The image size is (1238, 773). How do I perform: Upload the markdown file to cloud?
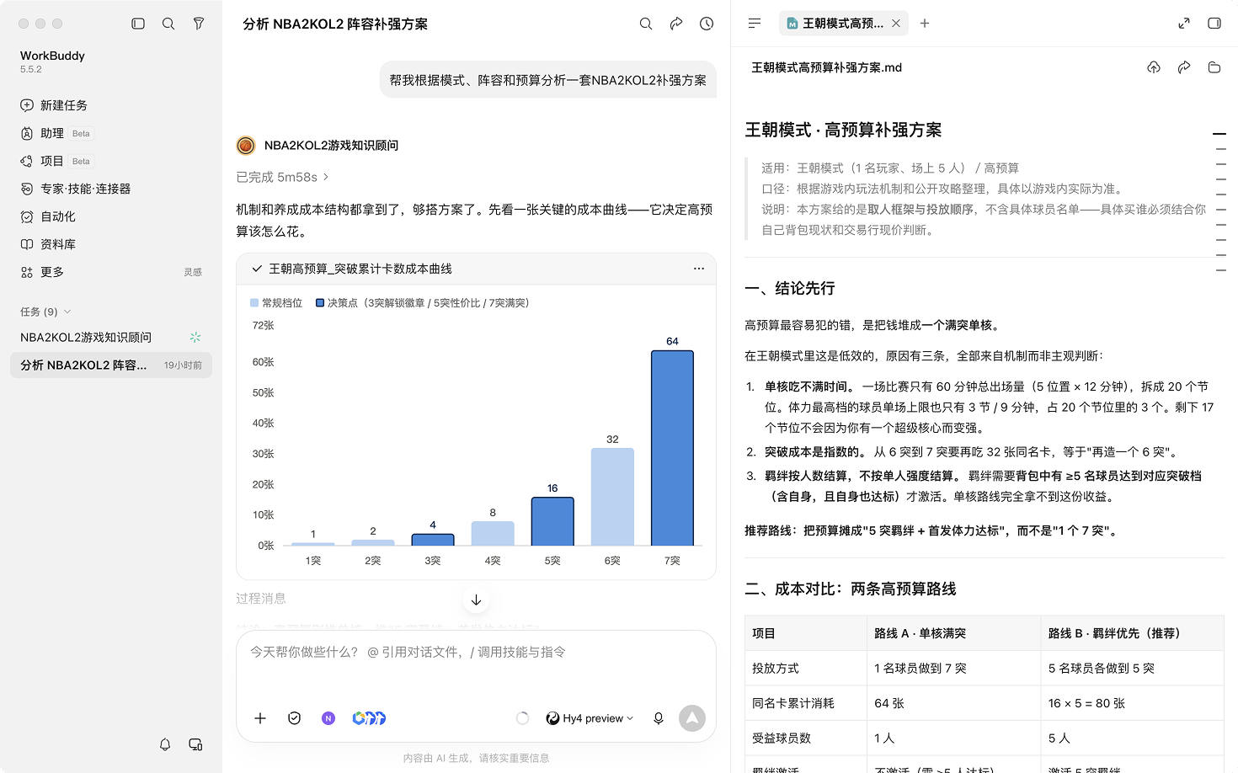[1154, 67]
